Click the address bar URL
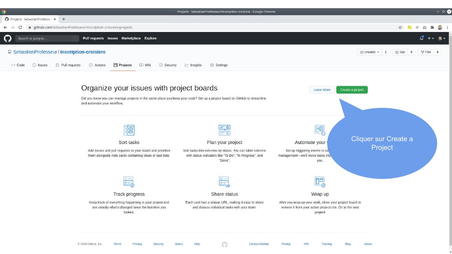 (x=83, y=27)
